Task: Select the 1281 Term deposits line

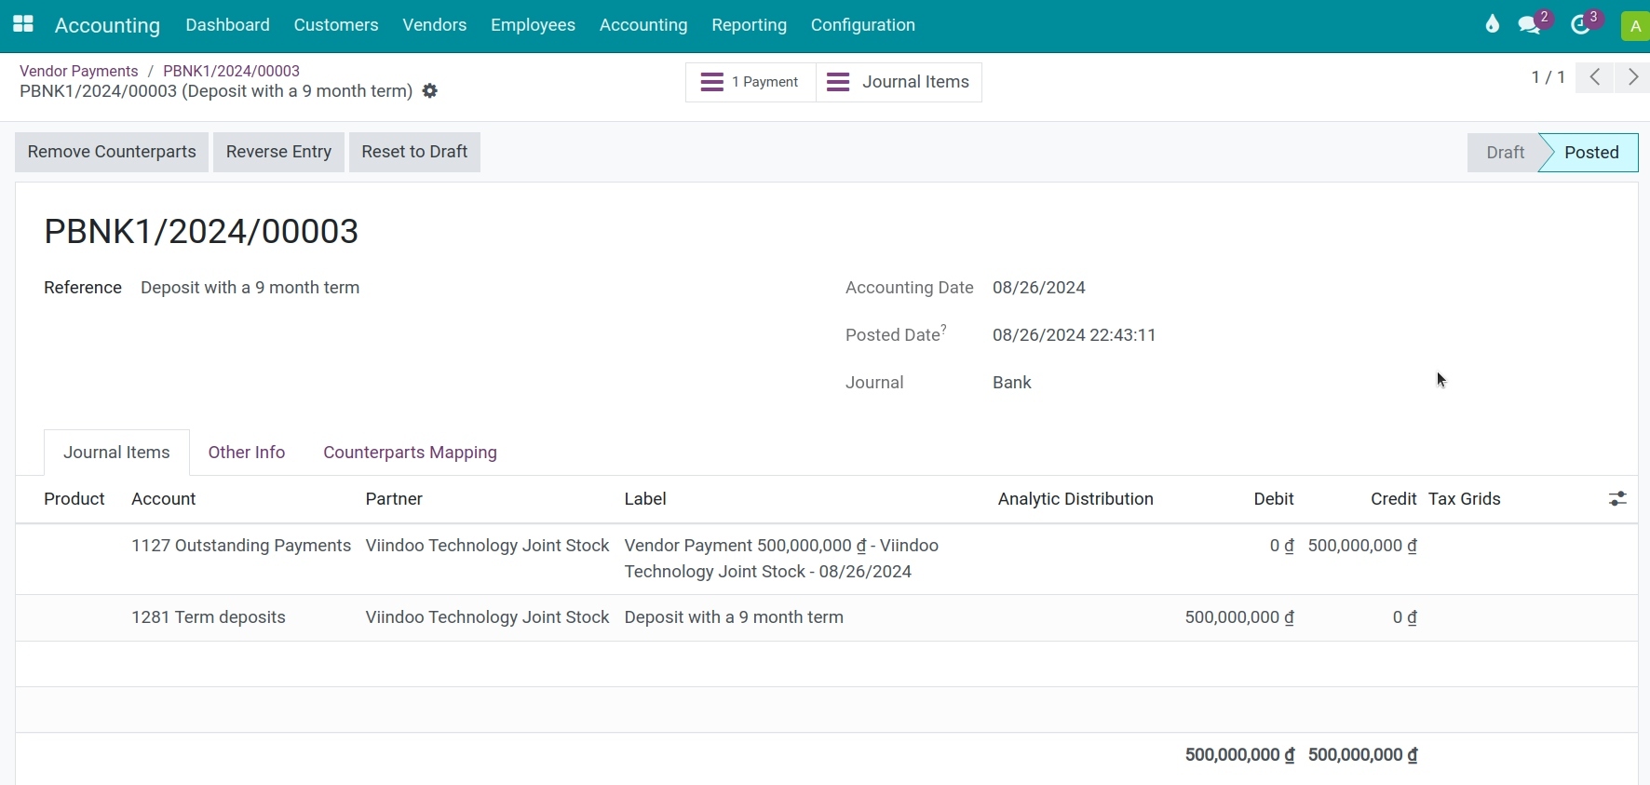Action: 209,617
